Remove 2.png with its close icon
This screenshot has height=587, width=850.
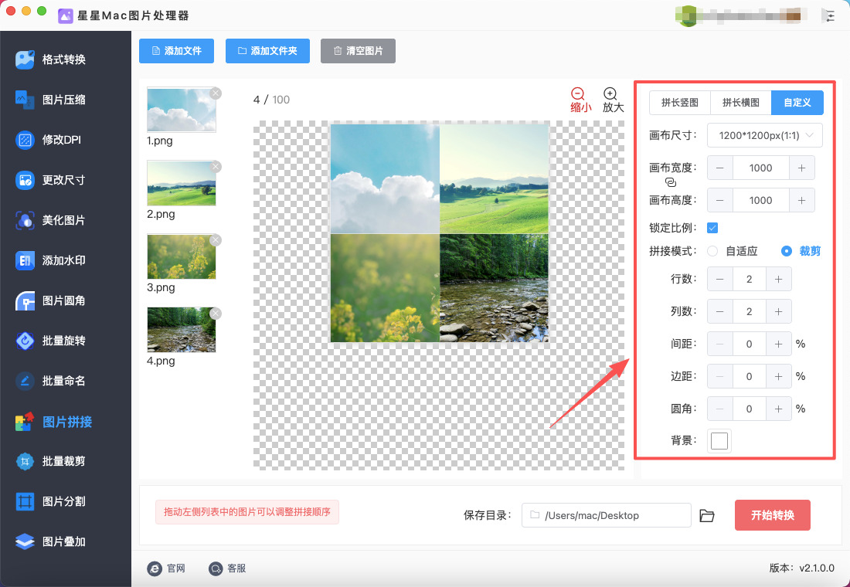[216, 166]
